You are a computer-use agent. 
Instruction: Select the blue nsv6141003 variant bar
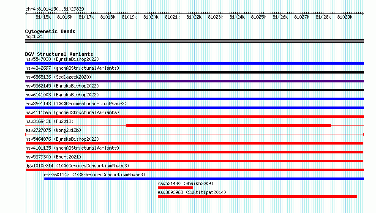click(x=194, y=99)
